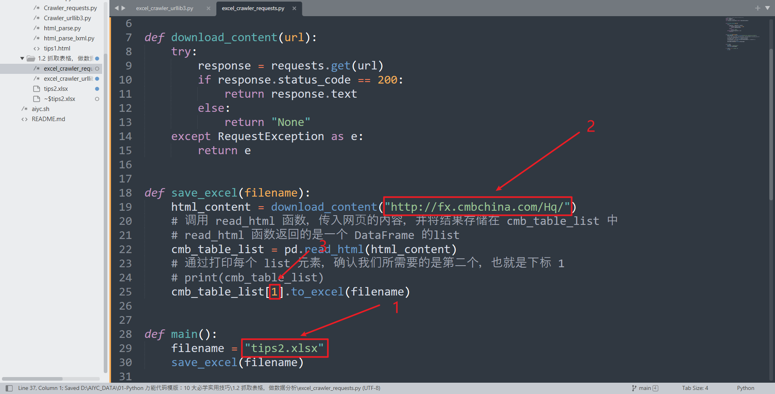Image resolution: width=775 pixels, height=394 pixels.
Task: Click 'main' function definition name
Action: coord(184,334)
